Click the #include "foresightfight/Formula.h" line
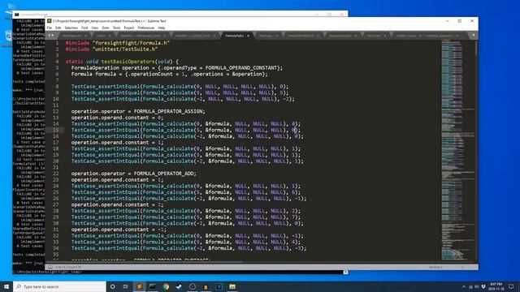This screenshot has width=520, height=292. coord(117,43)
